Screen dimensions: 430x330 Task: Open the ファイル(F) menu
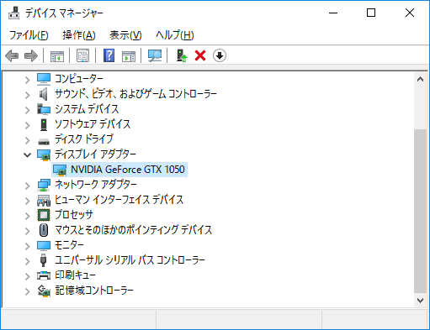tap(29, 35)
